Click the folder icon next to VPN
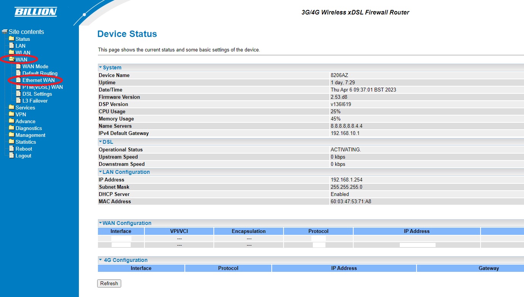The width and height of the screenshot is (524, 297). pos(11,114)
